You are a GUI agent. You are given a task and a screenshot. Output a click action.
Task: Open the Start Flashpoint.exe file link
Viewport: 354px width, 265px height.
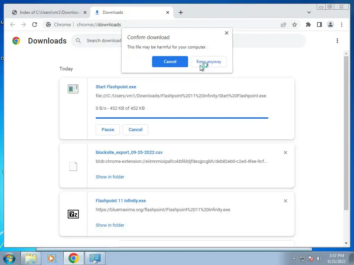coord(116,87)
